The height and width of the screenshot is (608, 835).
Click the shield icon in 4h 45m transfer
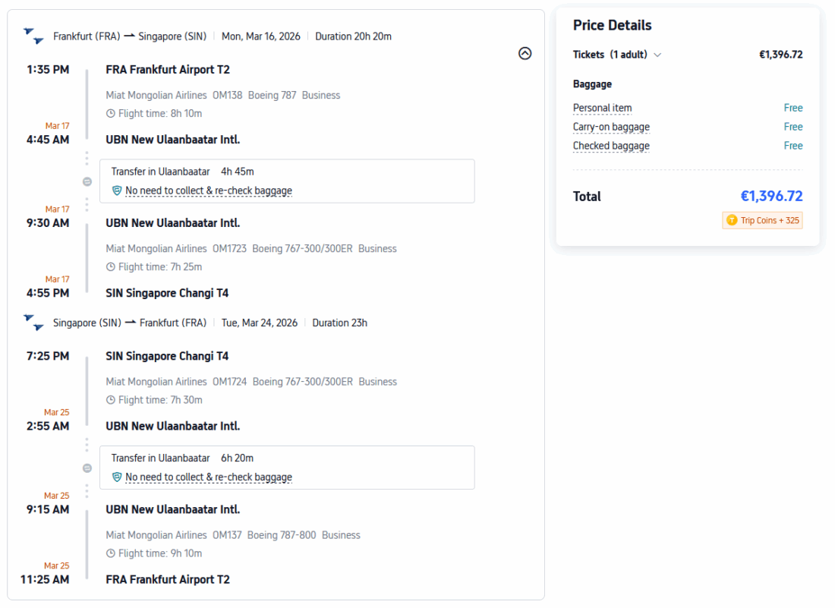pos(117,191)
